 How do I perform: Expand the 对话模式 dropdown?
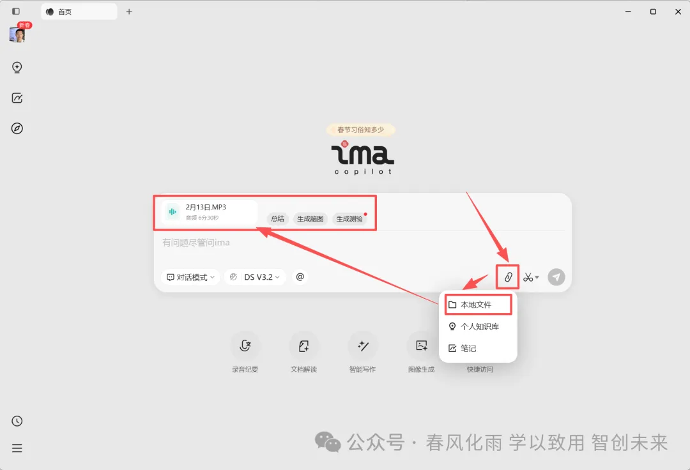[190, 277]
